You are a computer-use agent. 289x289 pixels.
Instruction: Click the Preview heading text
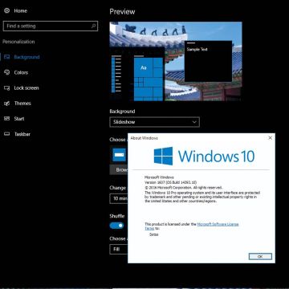pos(122,11)
